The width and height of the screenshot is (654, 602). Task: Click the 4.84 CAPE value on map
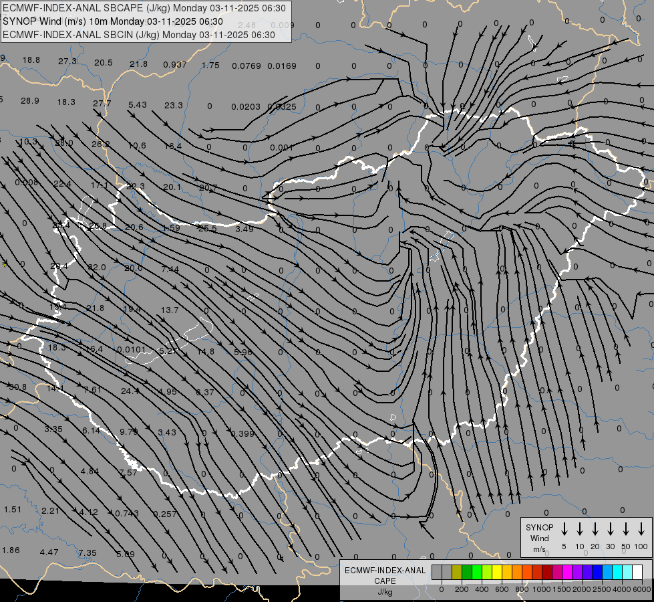pyautogui.click(x=90, y=472)
